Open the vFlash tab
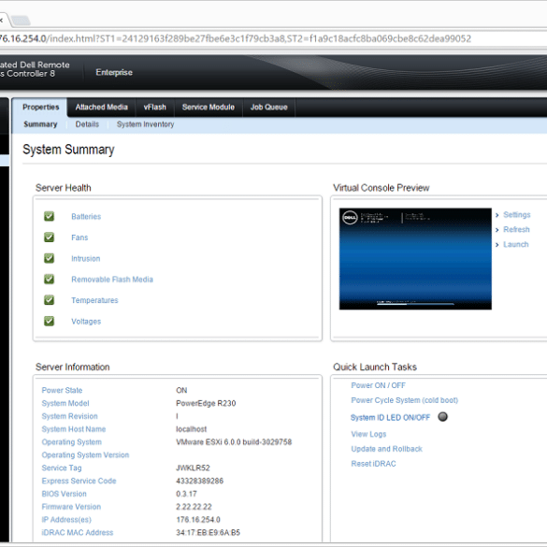The image size is (547, 547). [155, 108]
